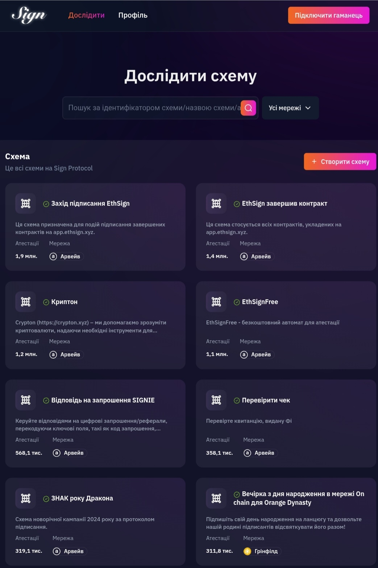
Task: Click the 319,1 тис. attestation count
Action: pos(29,551)
